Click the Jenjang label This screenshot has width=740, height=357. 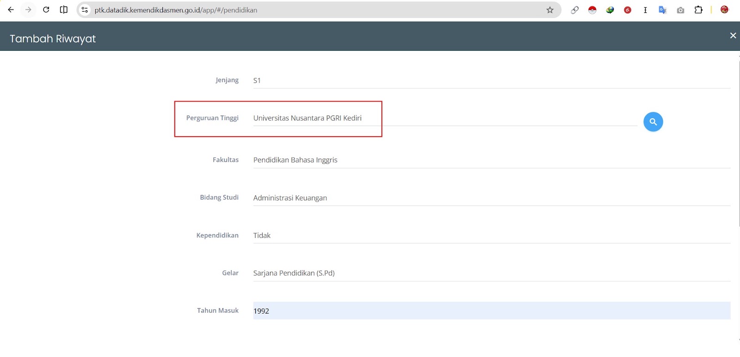[227, 80]
